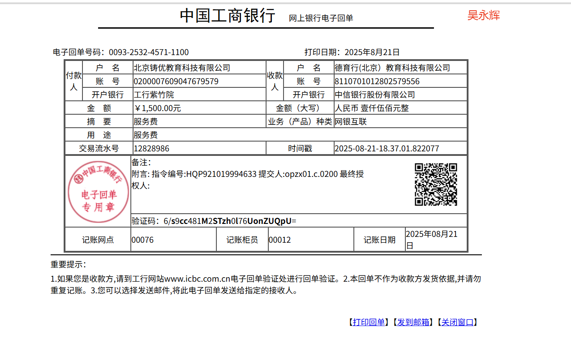This screenshot has height=339, width=571.
Task: Click the red 电子回单专用章 stamp
Action: [99, 191]
